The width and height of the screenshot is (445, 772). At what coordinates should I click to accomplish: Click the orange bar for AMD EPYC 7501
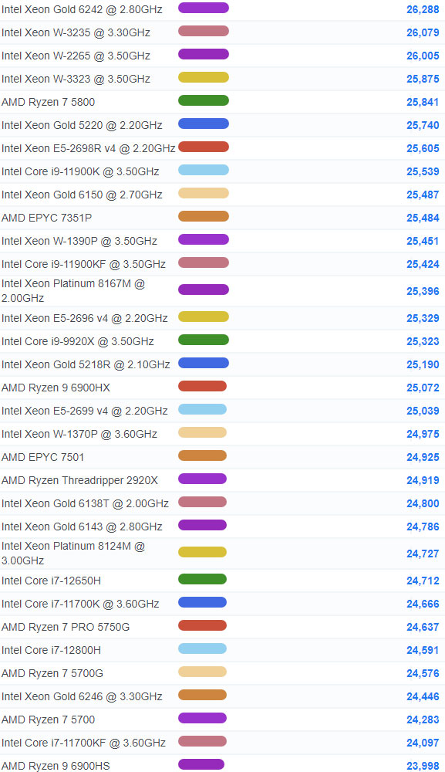pos(202,455)
